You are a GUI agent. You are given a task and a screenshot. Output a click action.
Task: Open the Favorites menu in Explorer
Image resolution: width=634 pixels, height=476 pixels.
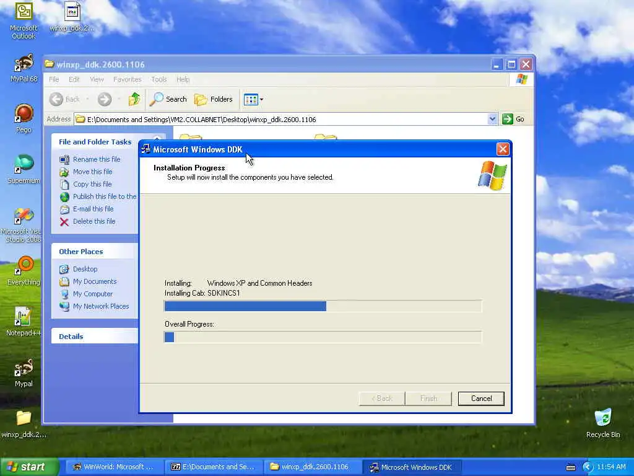tap(128, 79)
